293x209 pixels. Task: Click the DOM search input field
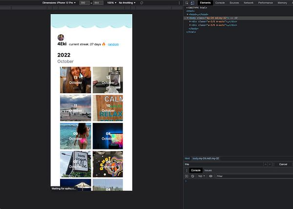pos(223,165)
